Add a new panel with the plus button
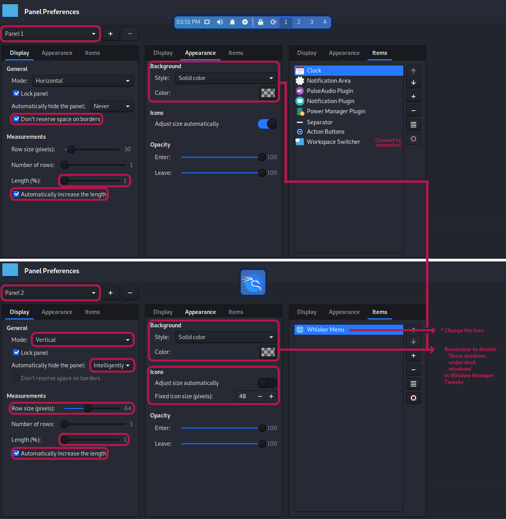 click(x=110, y=34)
